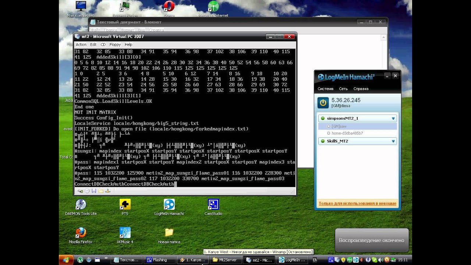
Task: Click the network adapter status icon in Virtual PC
Action: click(x=108, y=191)
